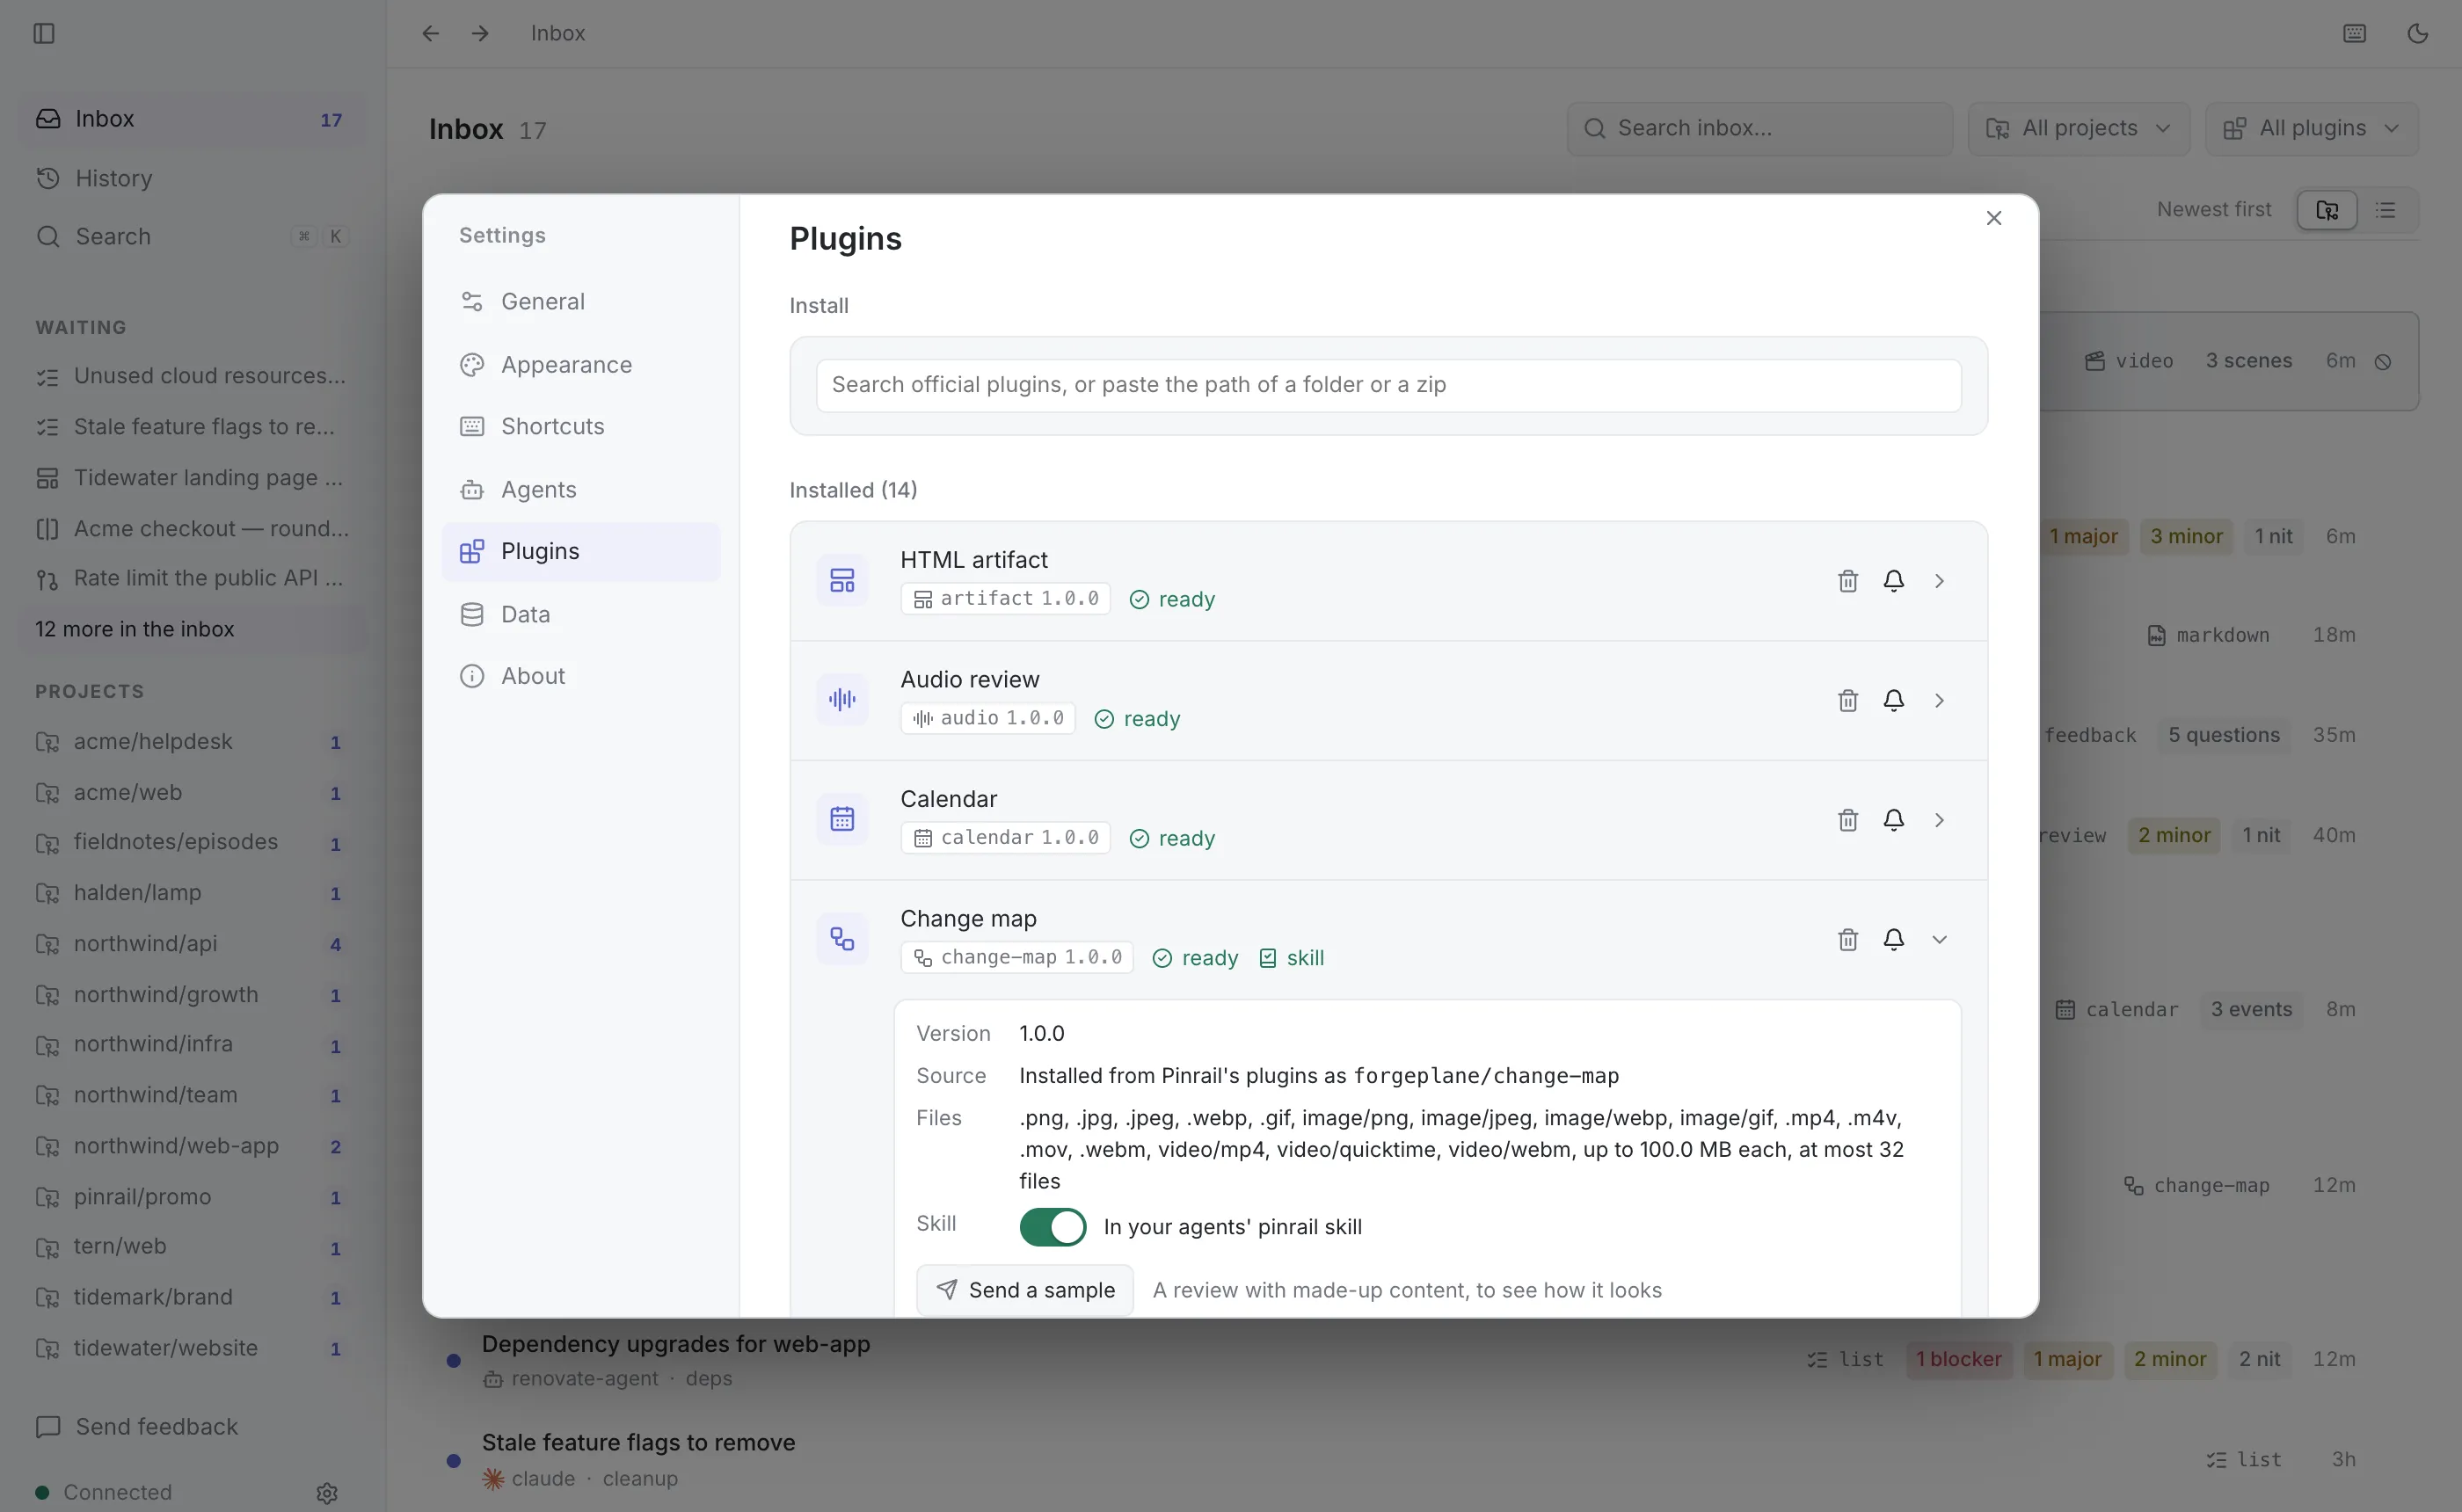The height and width of the screenshot is (1512, 2462).
Task: Toggle notification bell for Audio review
Action: coord(1893,700)
